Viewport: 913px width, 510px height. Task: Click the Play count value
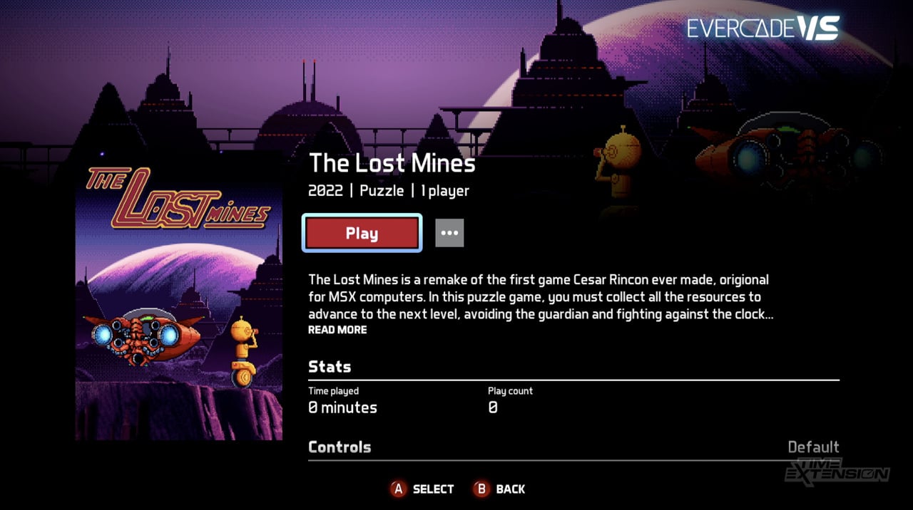coord(493,408)
